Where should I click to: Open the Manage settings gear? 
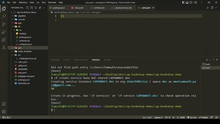(4, 112)
